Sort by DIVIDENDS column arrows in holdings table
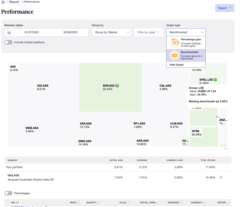The height and width of the screenshot is (207, 240). click(181, 203)
